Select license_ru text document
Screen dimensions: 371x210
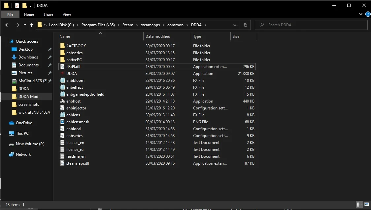pos(75,150)
